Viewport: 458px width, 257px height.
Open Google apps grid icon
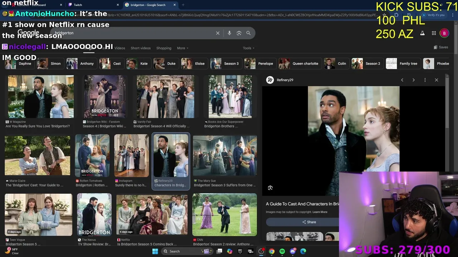pyautogui.click(x=434, y=33)
